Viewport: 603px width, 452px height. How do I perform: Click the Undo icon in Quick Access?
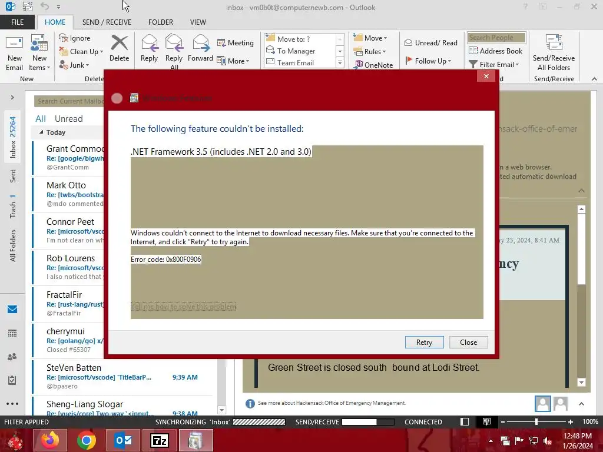pyautogui.click(x=45, y=6)
